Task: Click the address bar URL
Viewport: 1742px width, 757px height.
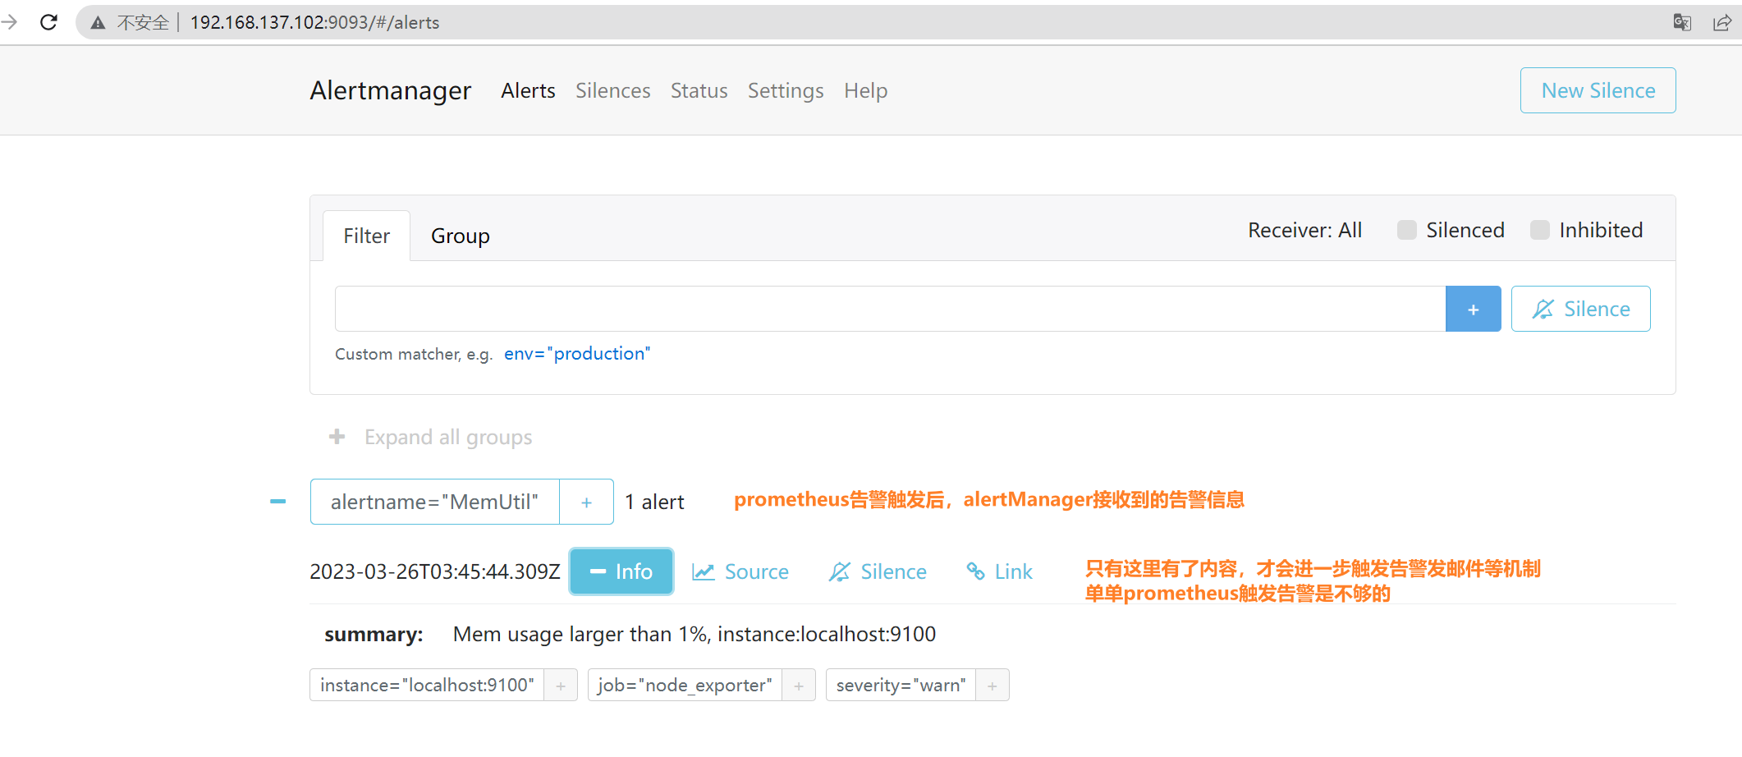Action: coord(314,22)
